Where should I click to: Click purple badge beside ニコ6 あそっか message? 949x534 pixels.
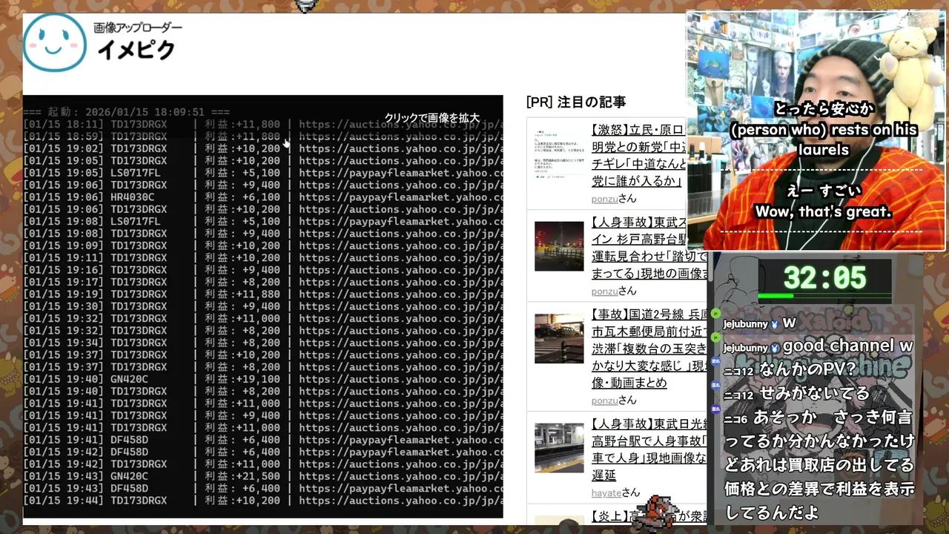click(x=715, y=409)
